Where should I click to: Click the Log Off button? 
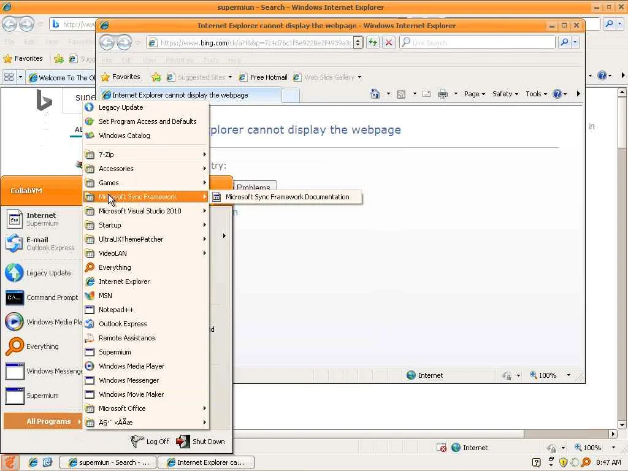coord(150,442)
